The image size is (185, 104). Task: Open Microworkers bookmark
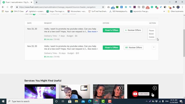point(77,11)
